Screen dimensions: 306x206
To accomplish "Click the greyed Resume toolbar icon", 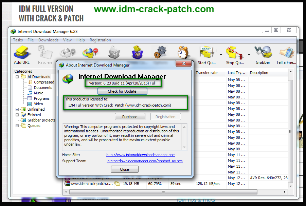I will pyautogui.click(x=45, y=52).
